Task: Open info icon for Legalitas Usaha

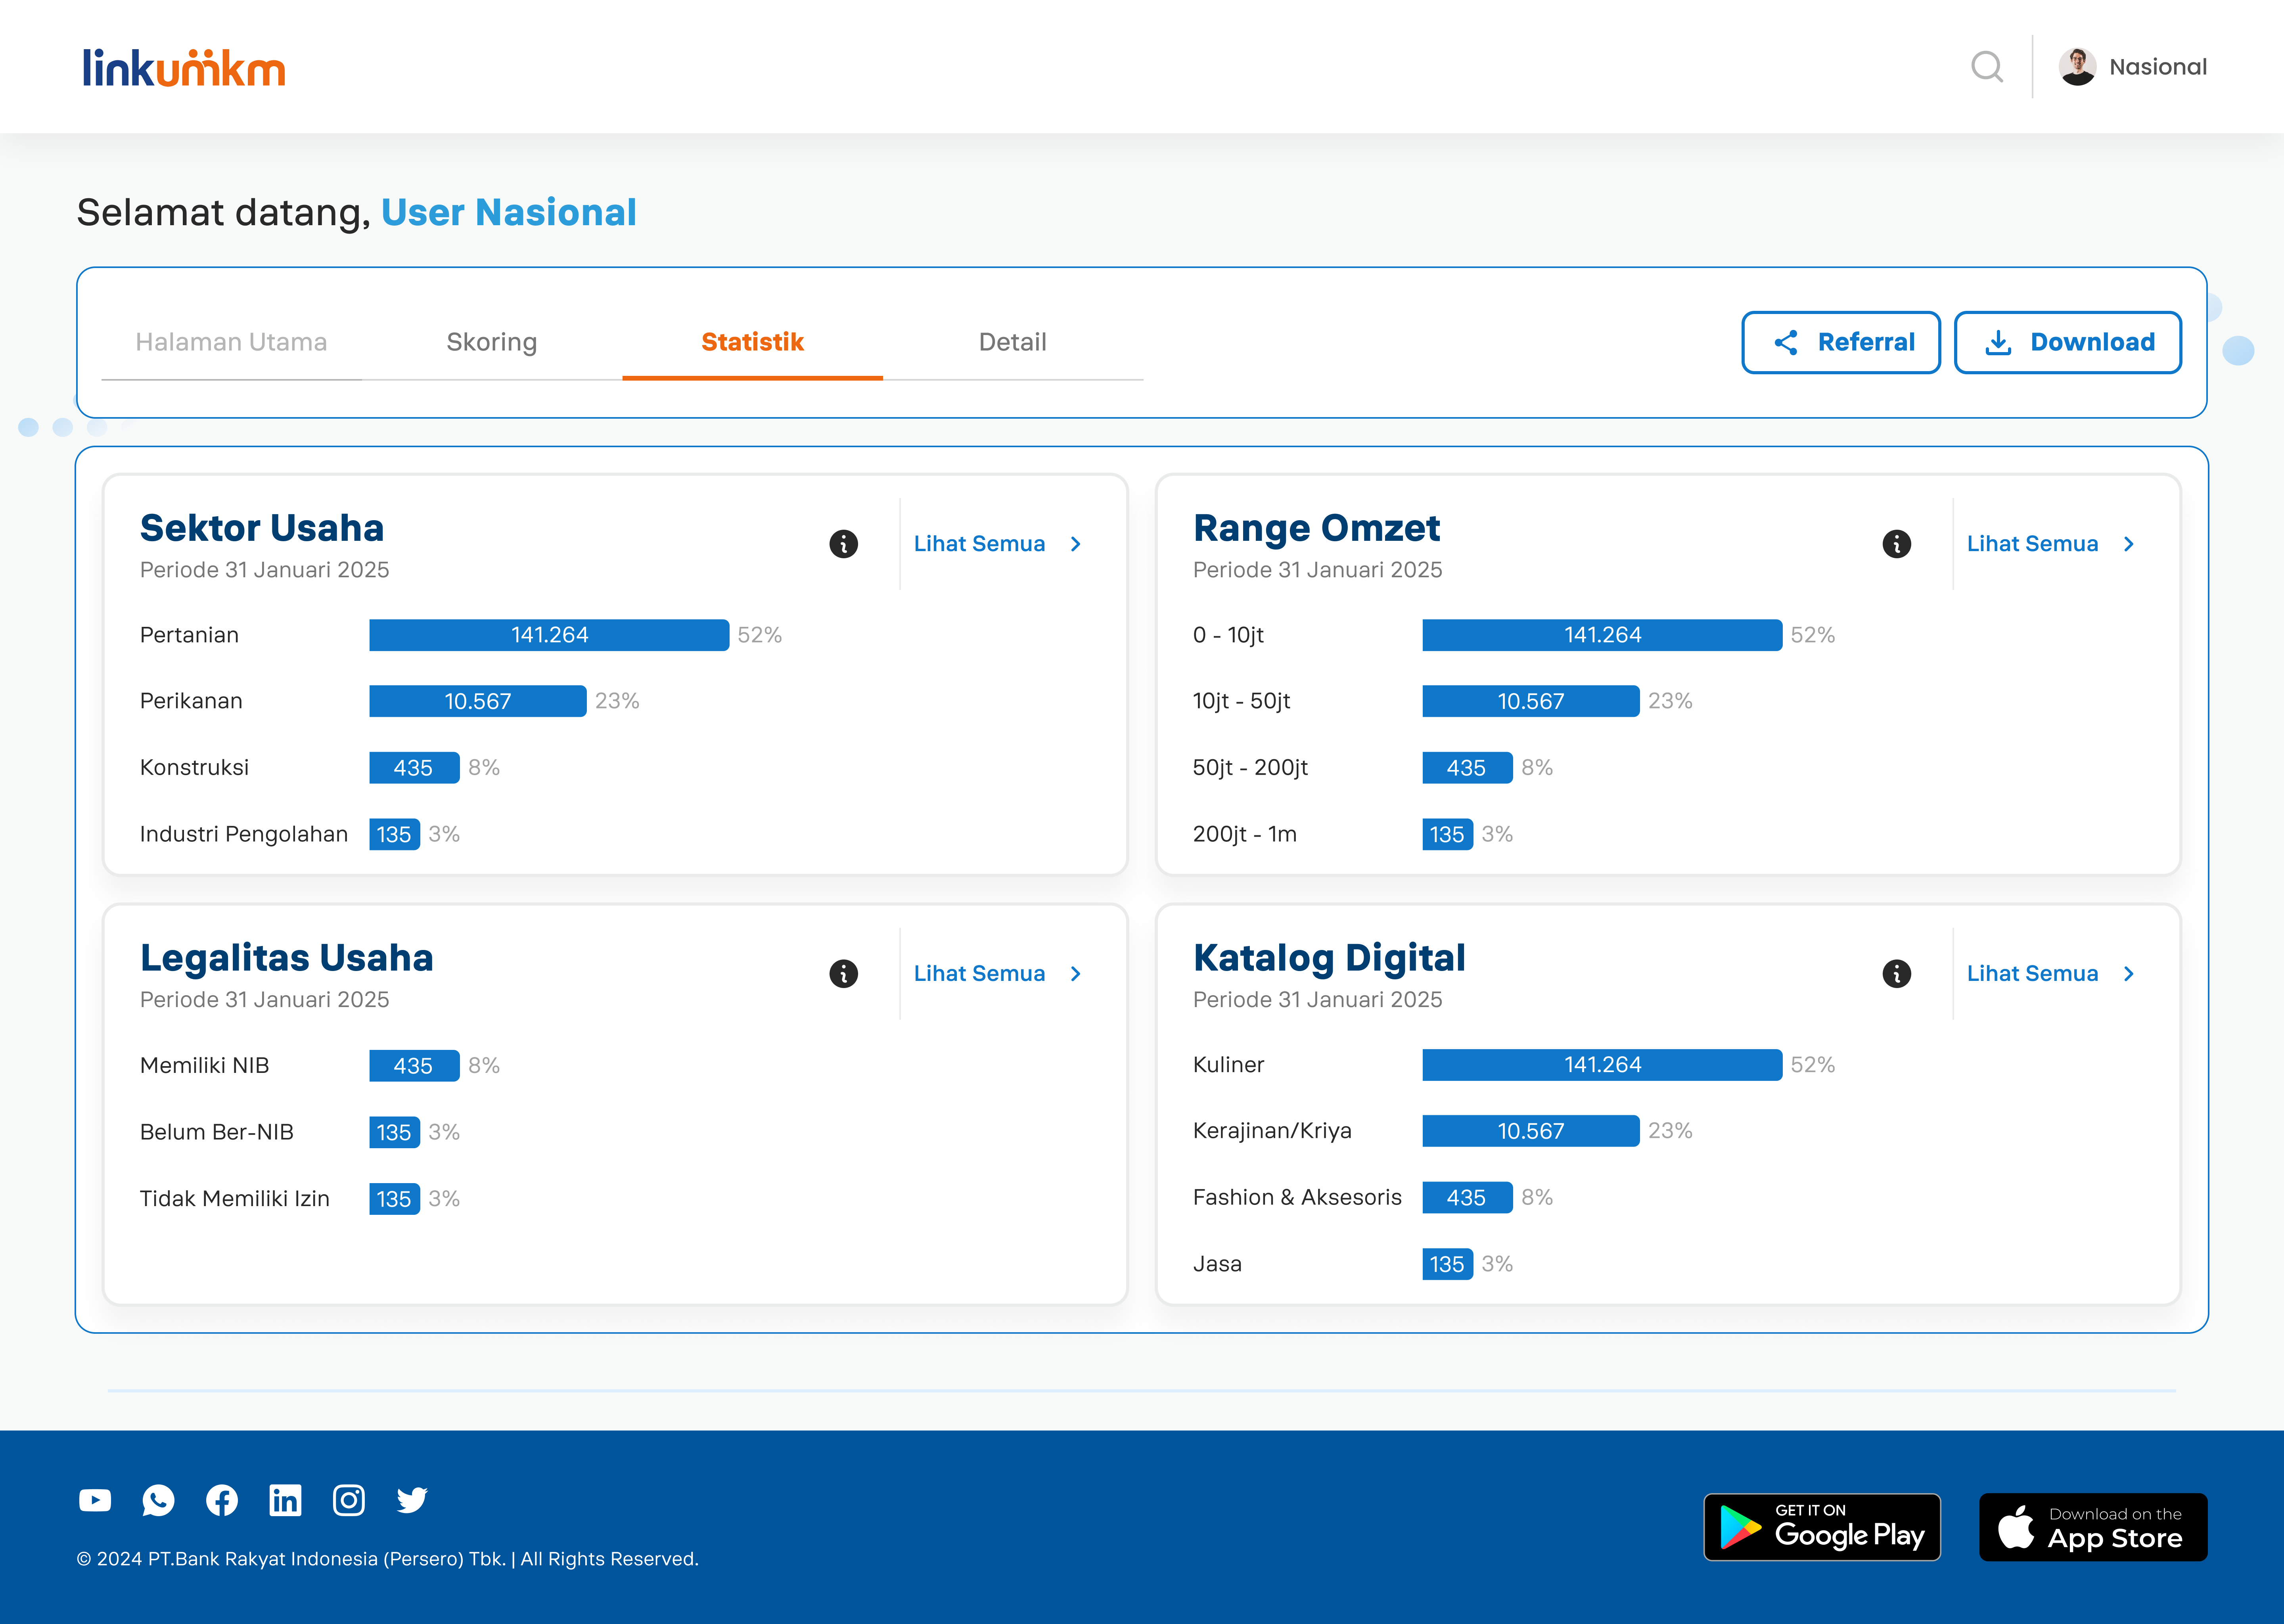Action: [x=843, y=974]
